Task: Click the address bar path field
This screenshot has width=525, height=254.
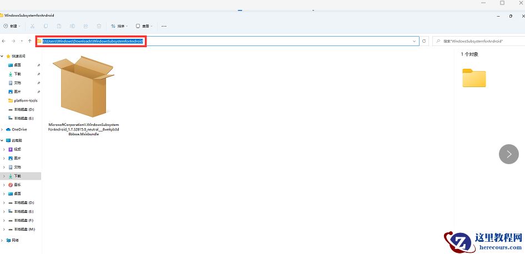Action: (x=227, y=41)
